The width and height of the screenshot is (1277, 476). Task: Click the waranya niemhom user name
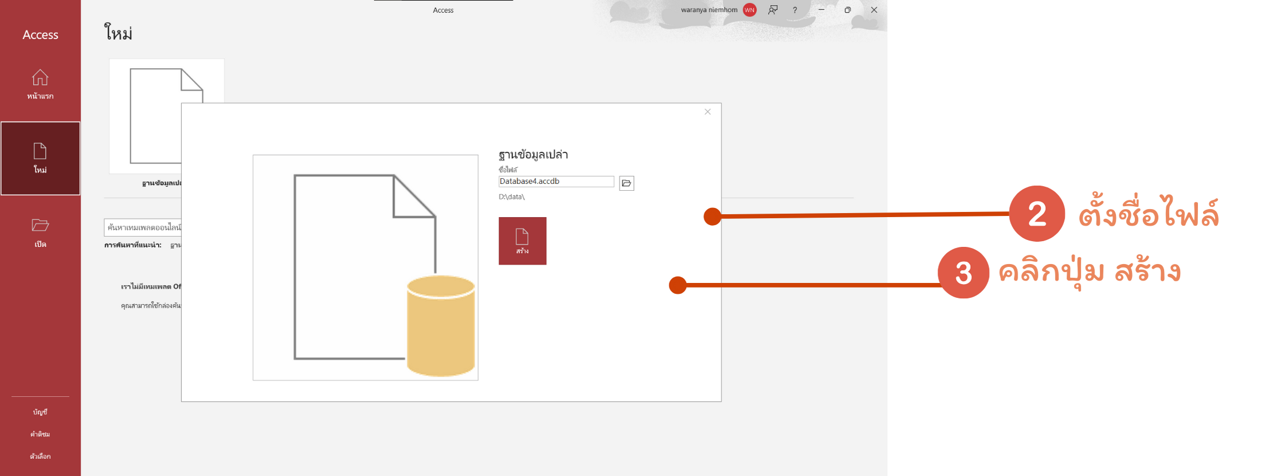[709, 10]
